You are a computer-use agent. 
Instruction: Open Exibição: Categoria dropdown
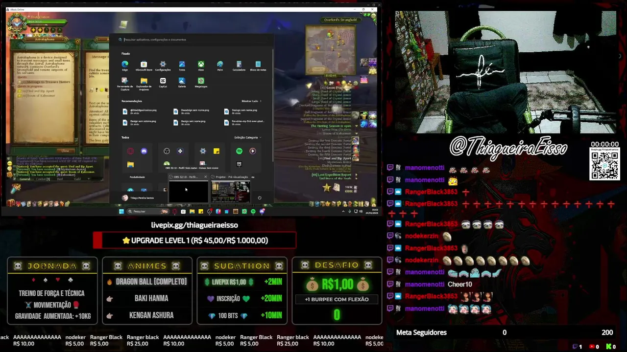(x=247, y=137)
